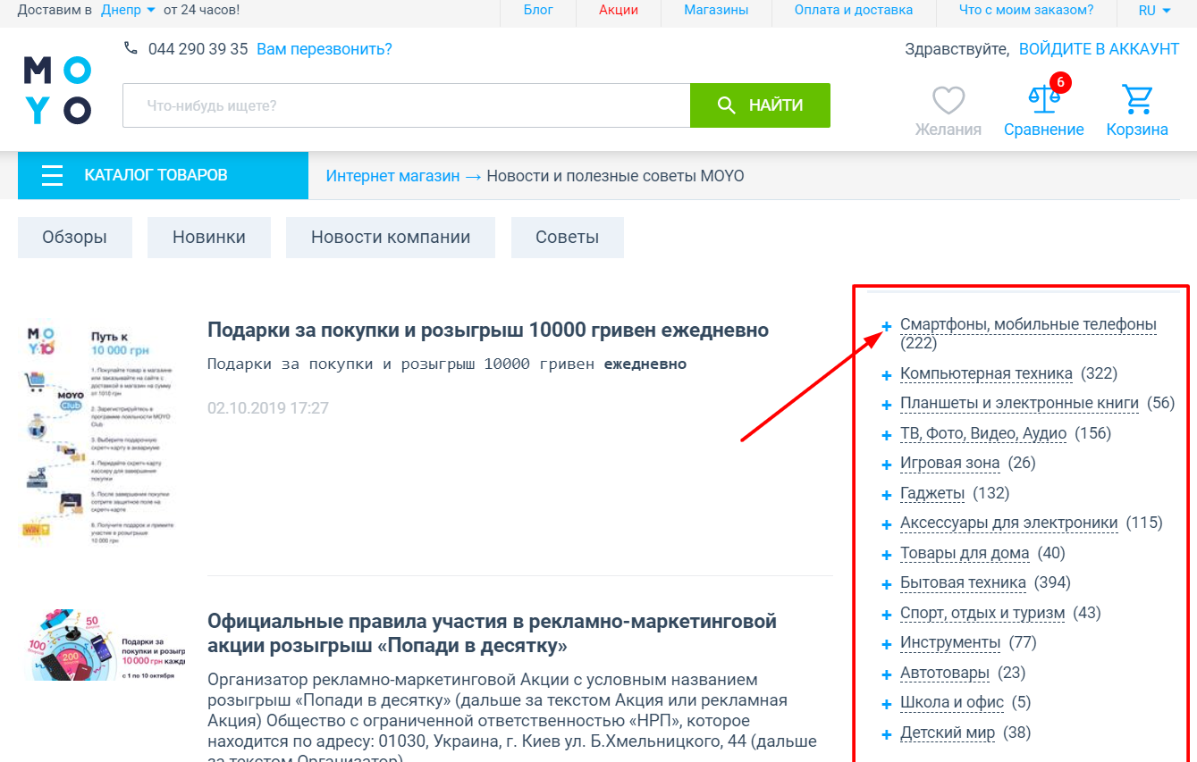The width and height of the screenshot is (1197, 762).
Task: Expand Планшеты и электронные книги plus
Action: point(887,405)
